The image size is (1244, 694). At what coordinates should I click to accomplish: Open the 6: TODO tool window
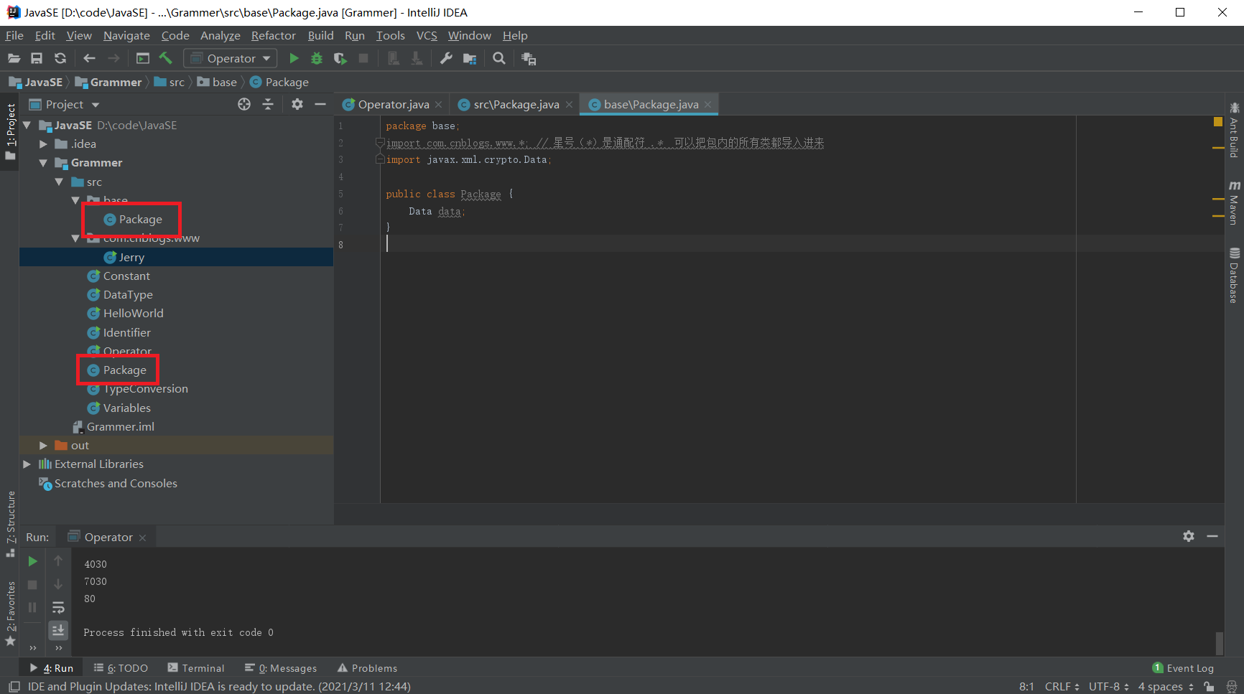pos(121,668)
